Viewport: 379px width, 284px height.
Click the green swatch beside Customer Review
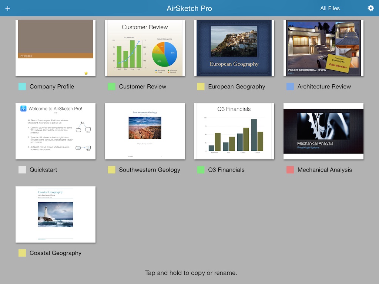click(x=111, y=87)
